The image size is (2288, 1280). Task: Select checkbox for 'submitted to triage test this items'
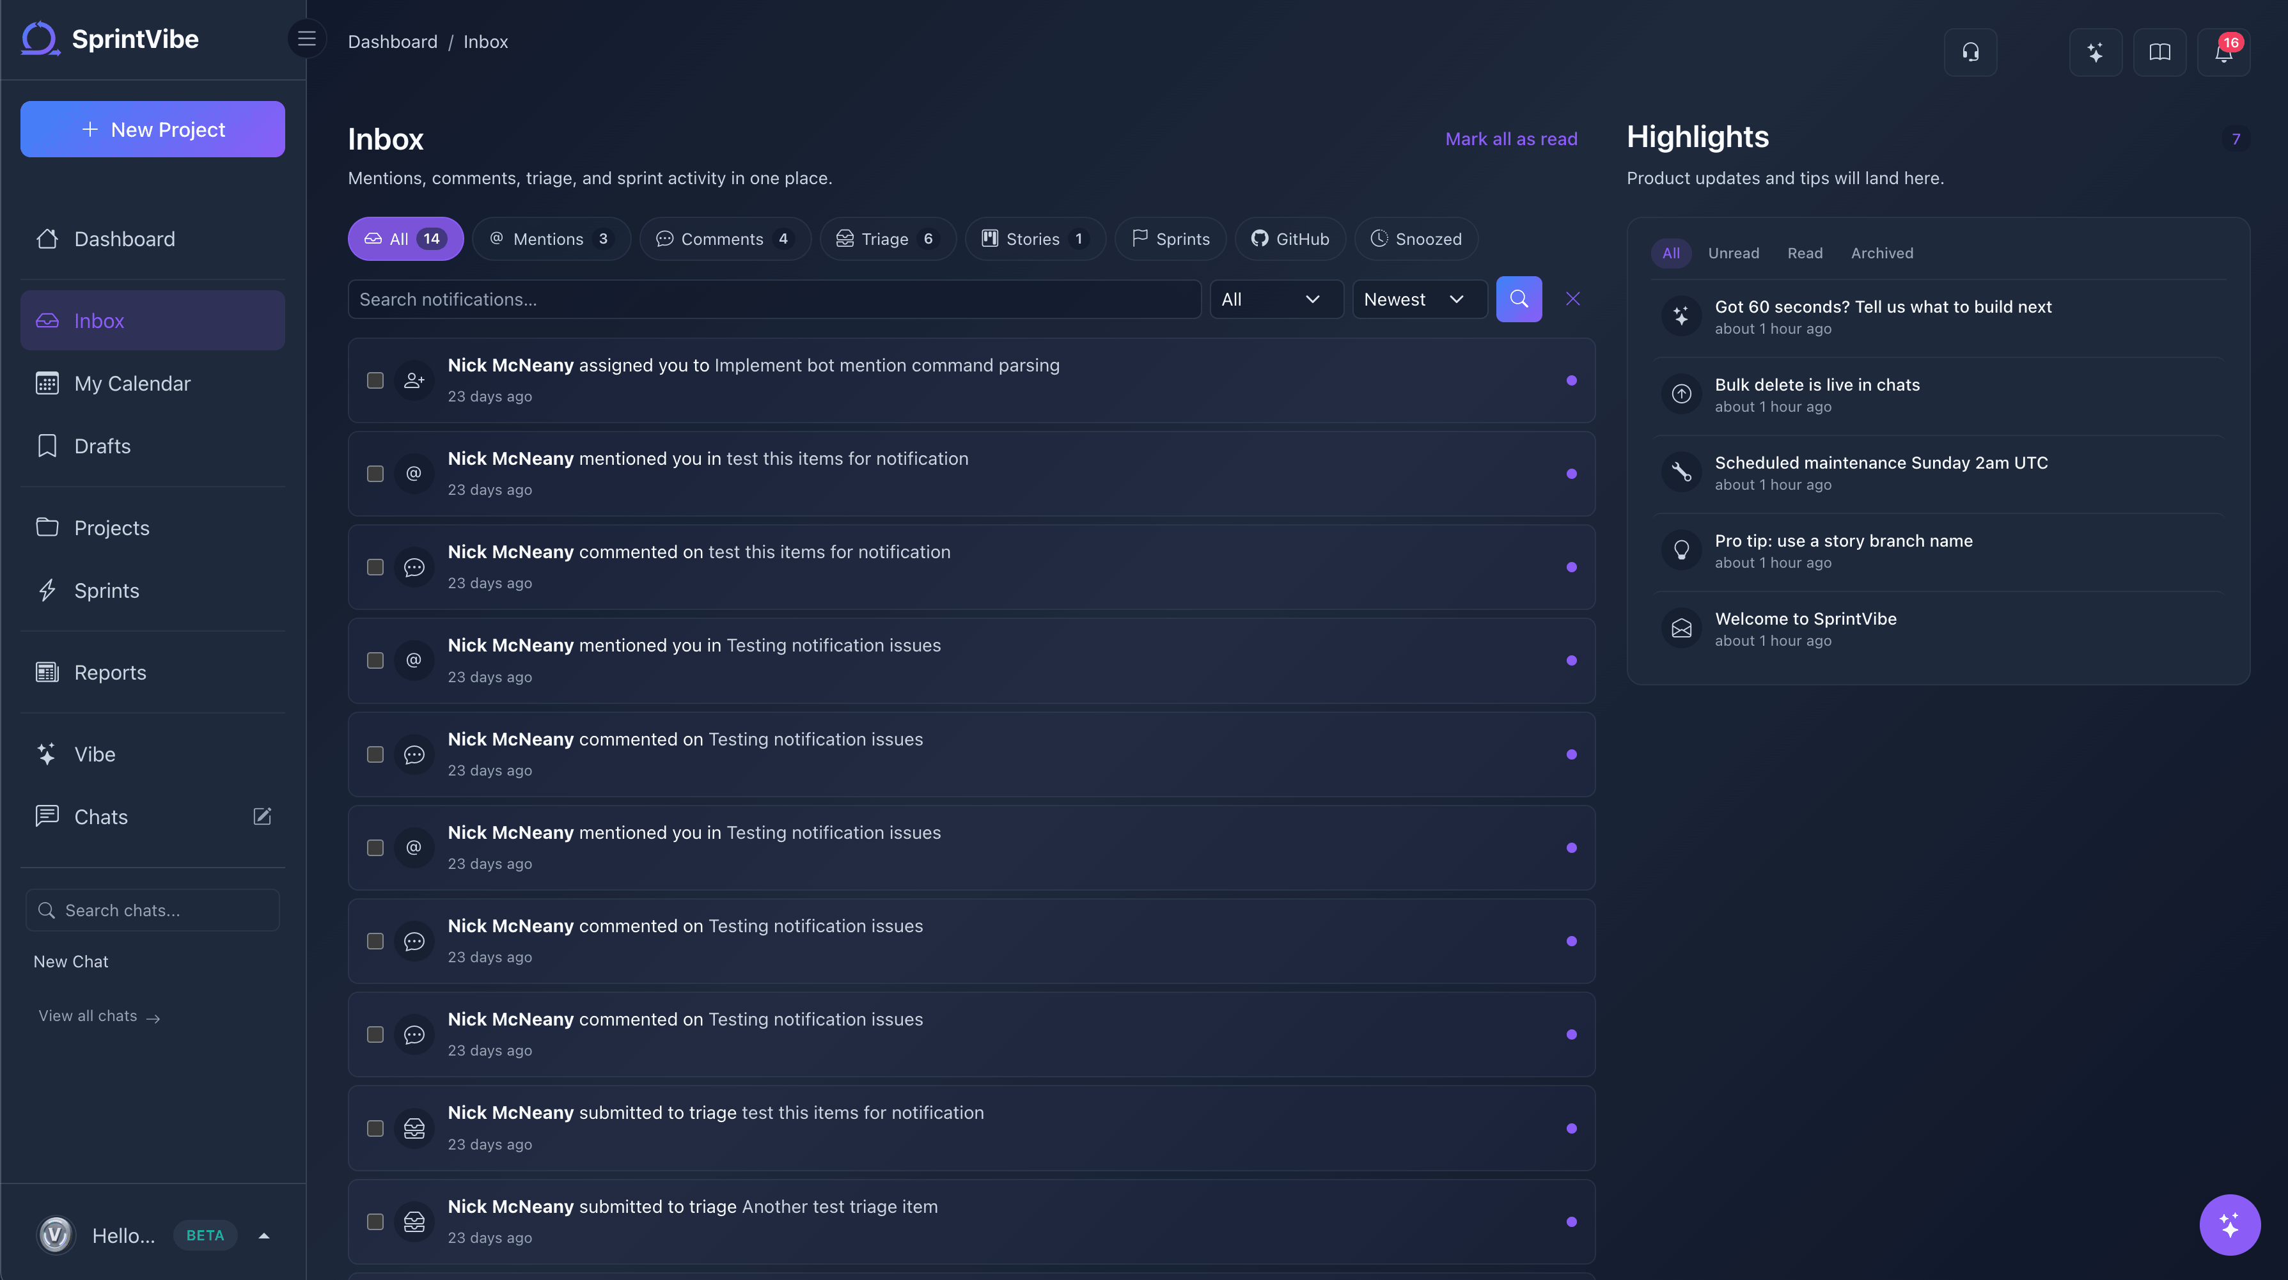click(x=375, y=1128)
